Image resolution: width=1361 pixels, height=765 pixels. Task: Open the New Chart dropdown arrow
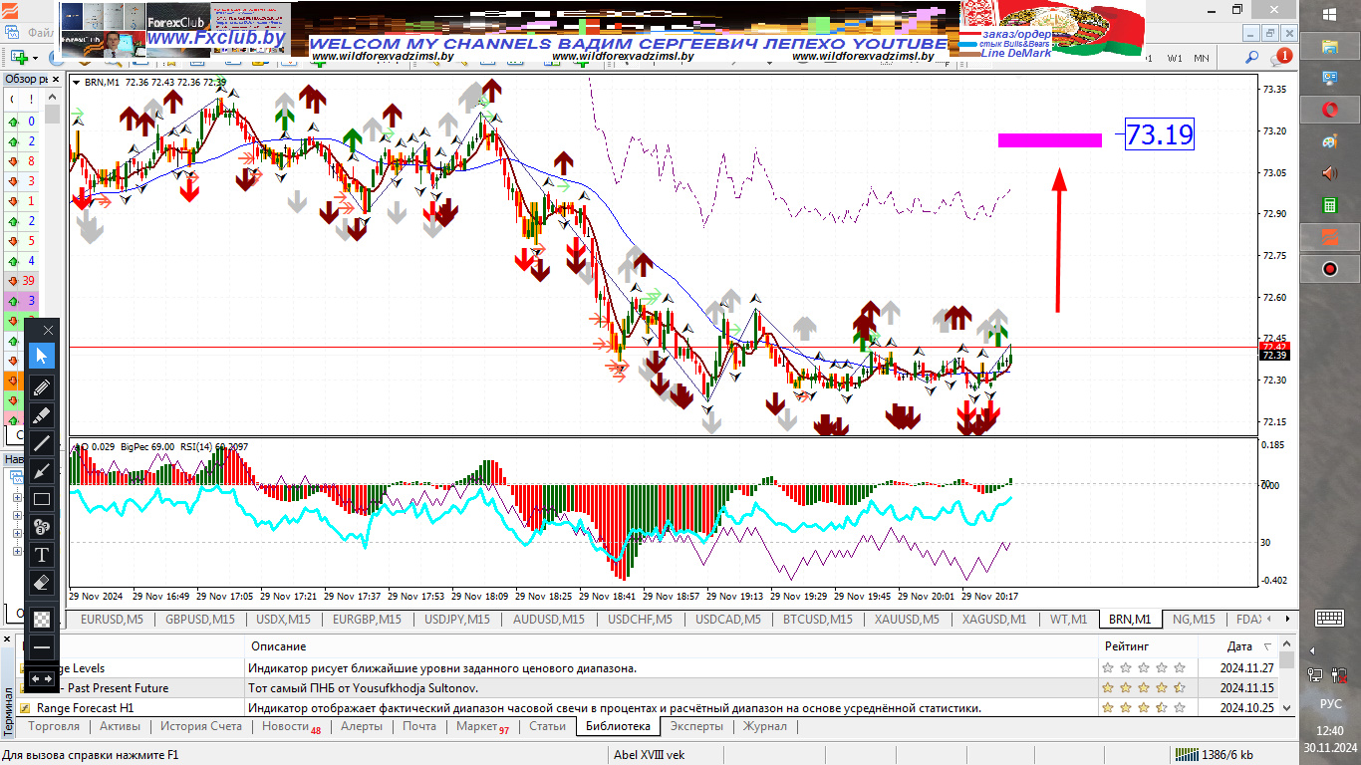click(x=34, y=58)
